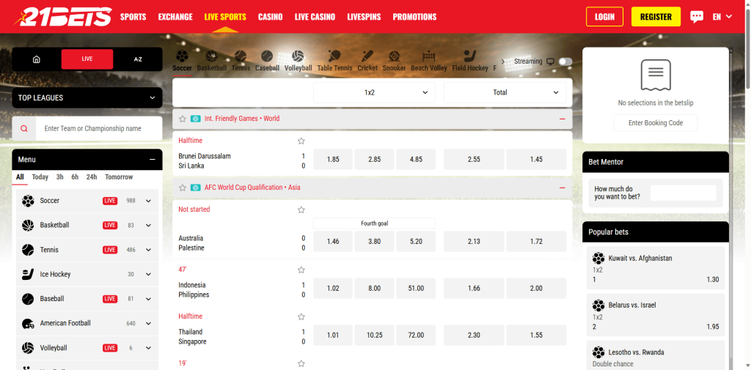Image resolution: width=751 pixels, height=370 pixels.
Task: Select the 10.25 draw odds Thailand vs Singapore
Action: pyautogui.click(x=375, y=335)
